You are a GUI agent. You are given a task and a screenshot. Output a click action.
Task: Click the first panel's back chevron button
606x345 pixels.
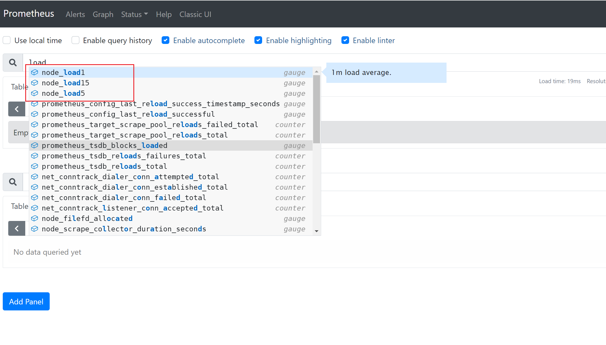tap(17, 109)
